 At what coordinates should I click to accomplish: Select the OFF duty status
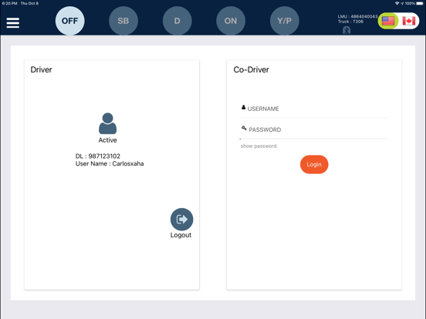[x=69, y=21]
